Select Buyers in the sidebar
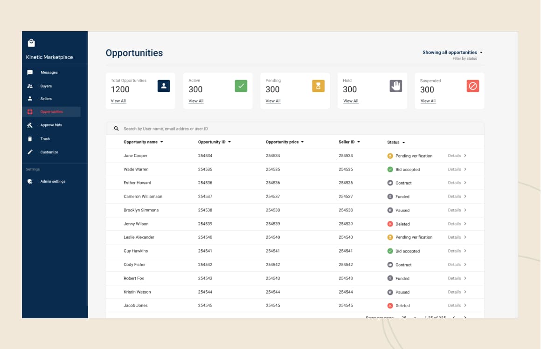Screen dimensions: 541x349 [x=46, y=86]
